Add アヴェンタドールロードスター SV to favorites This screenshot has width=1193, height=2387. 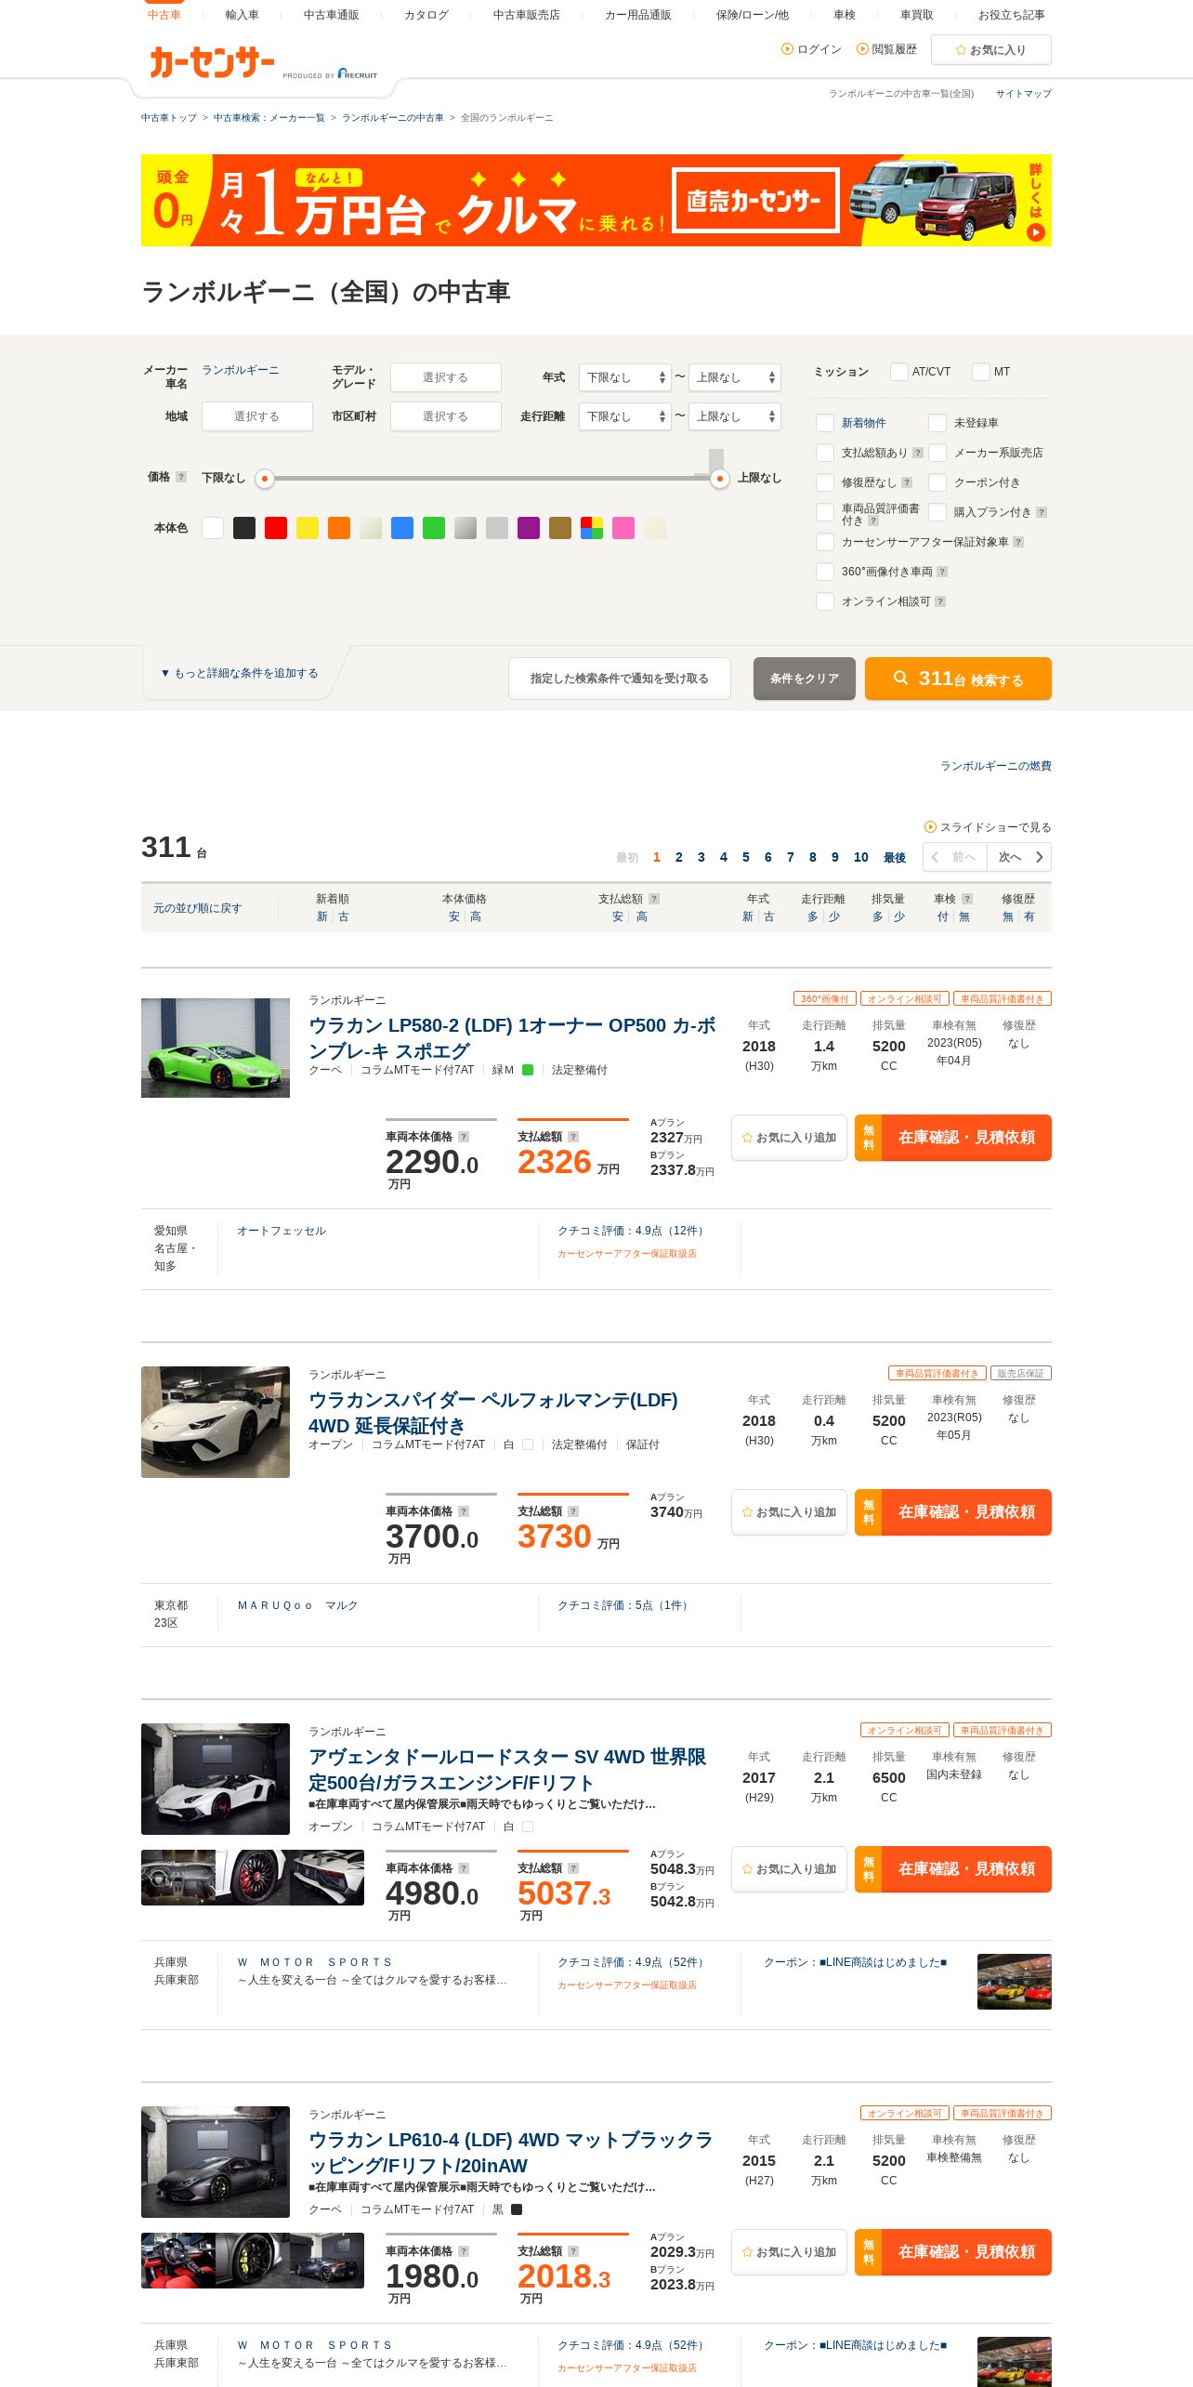click(789, 1869)
